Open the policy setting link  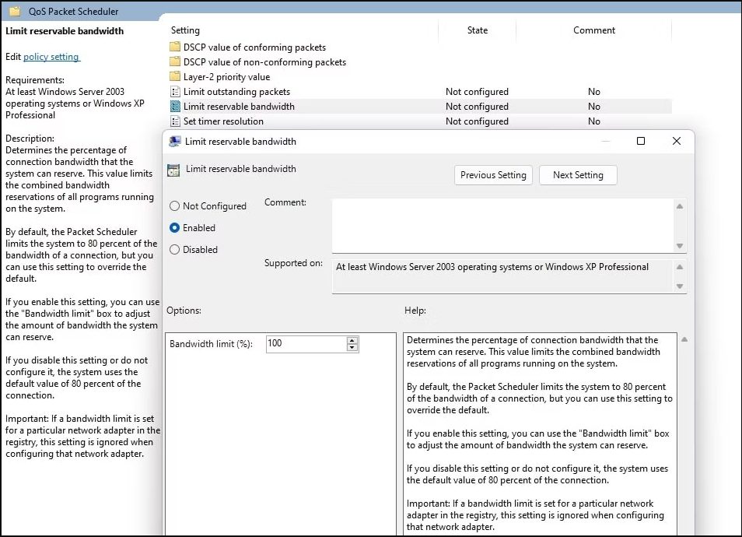point(51,57)
